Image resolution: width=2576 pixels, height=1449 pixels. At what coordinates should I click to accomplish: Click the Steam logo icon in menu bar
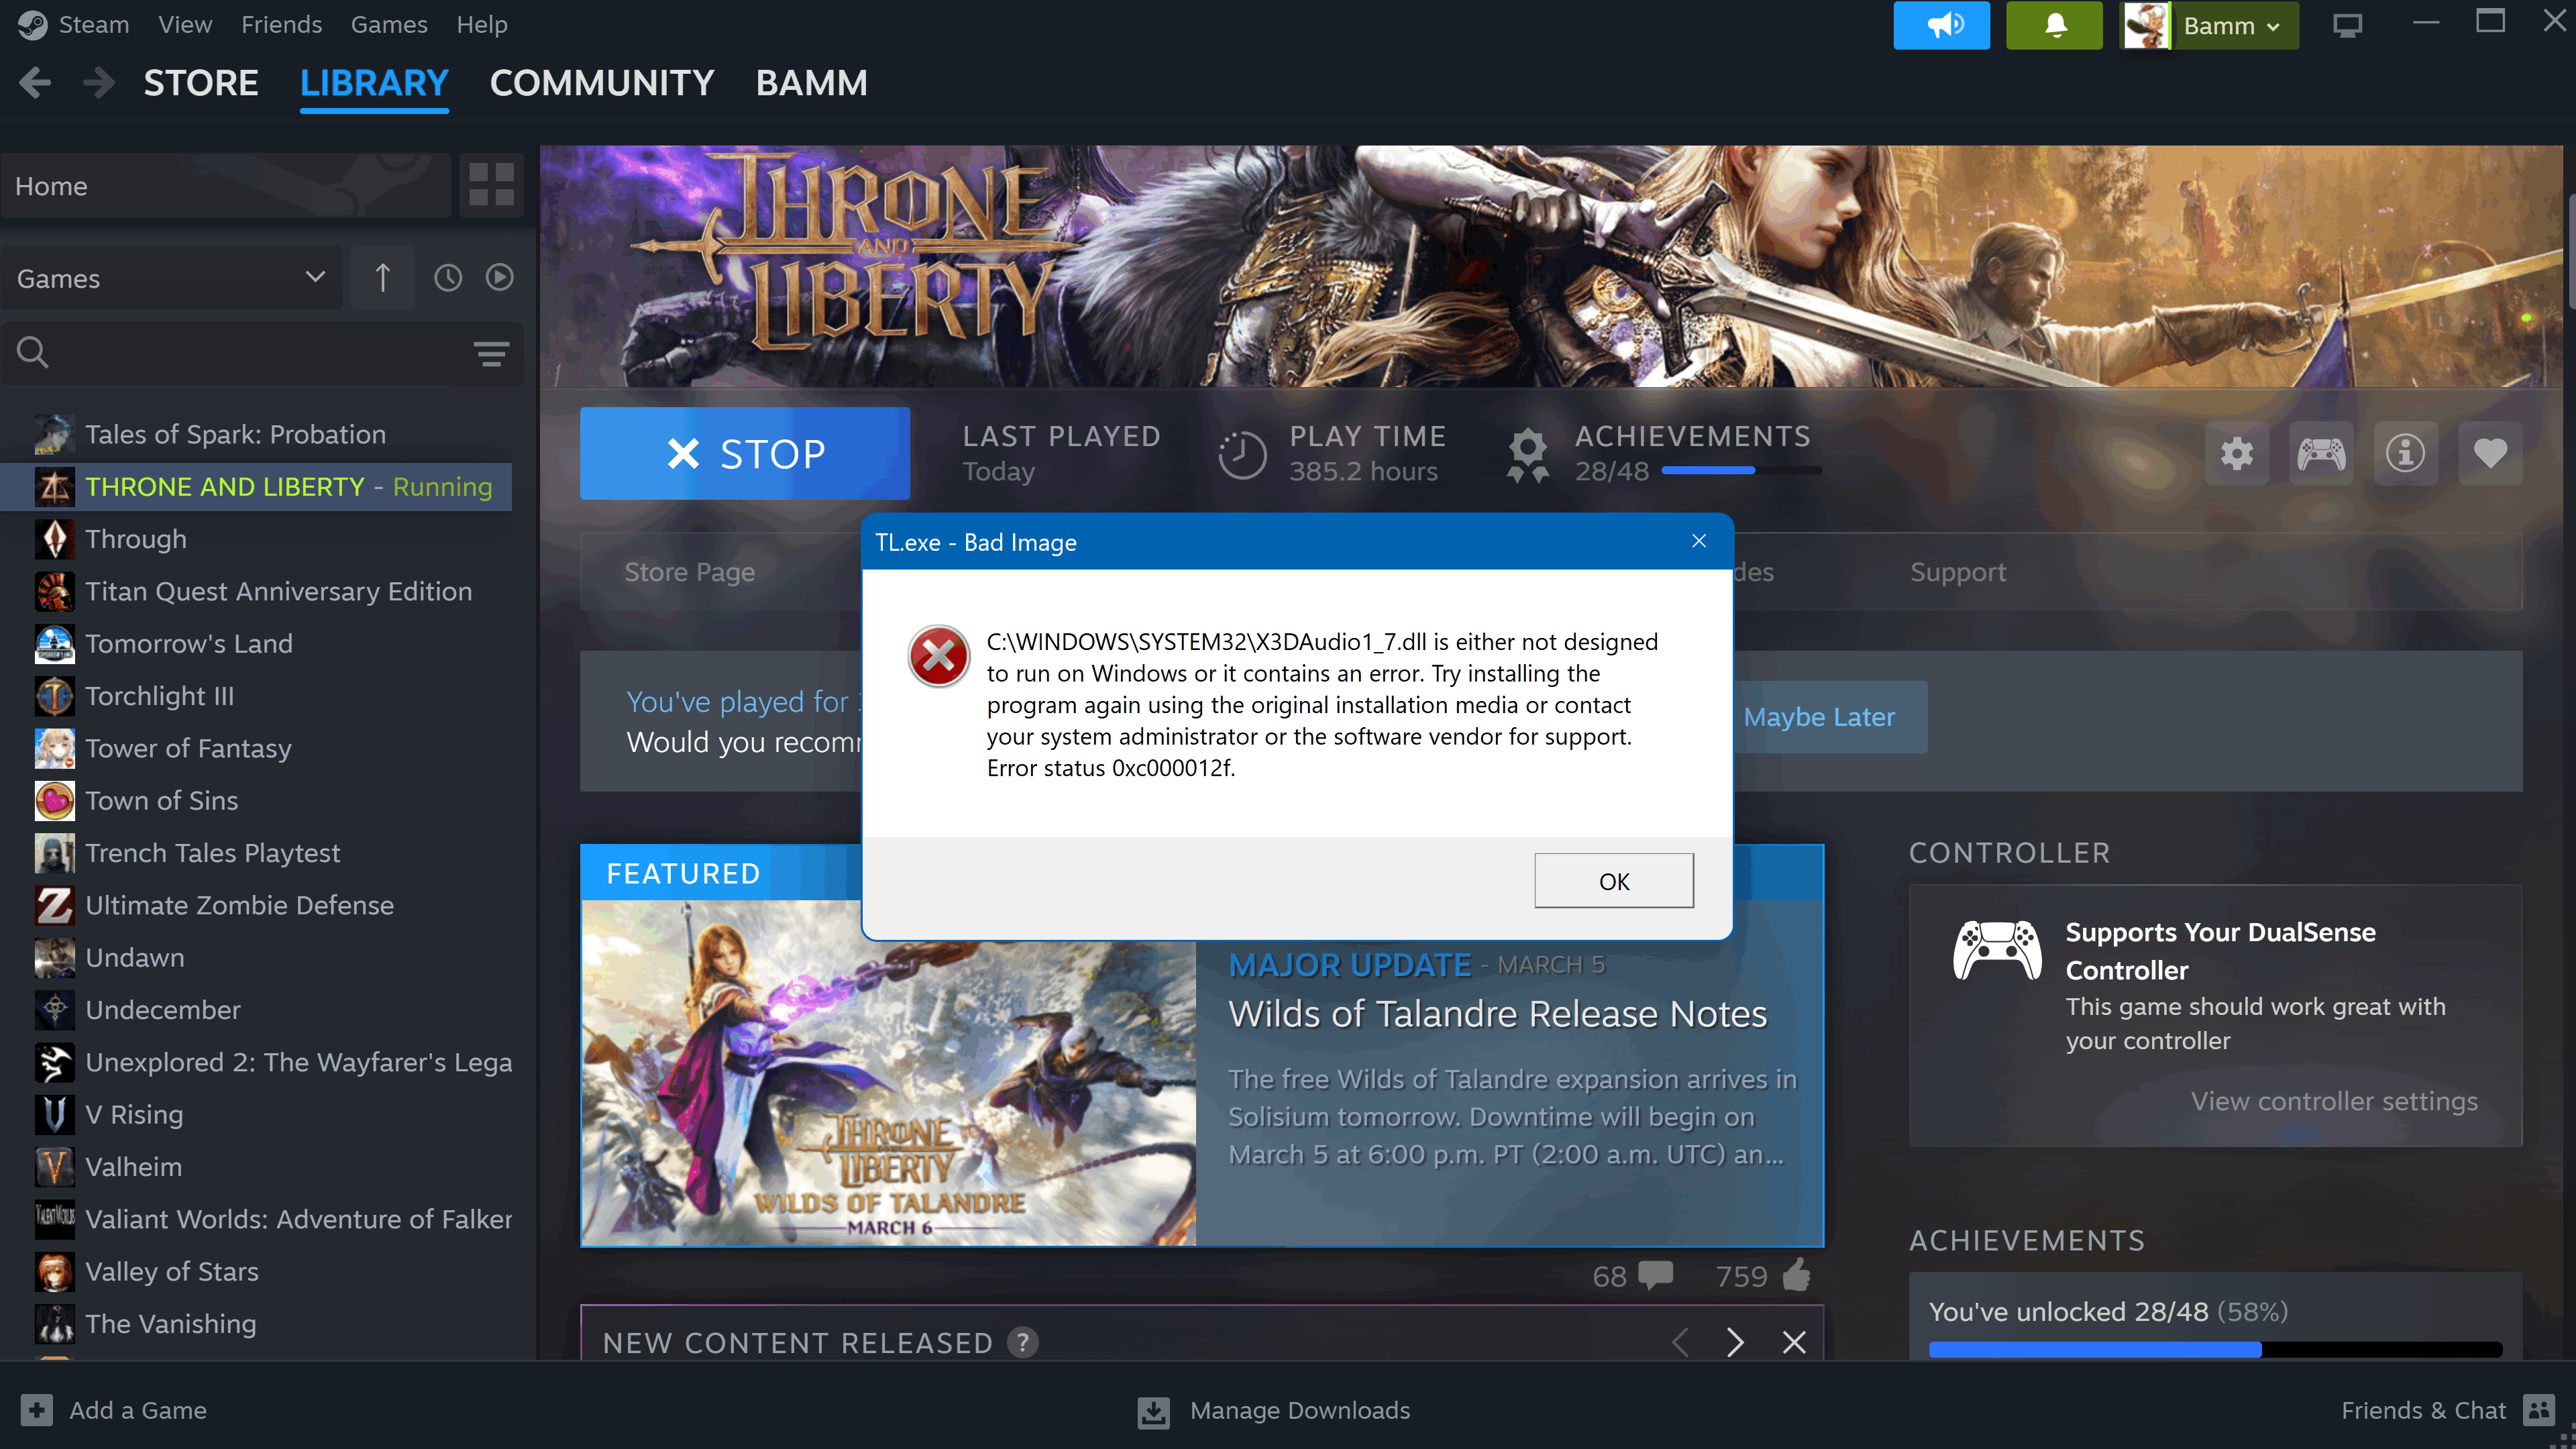(32, 25)
